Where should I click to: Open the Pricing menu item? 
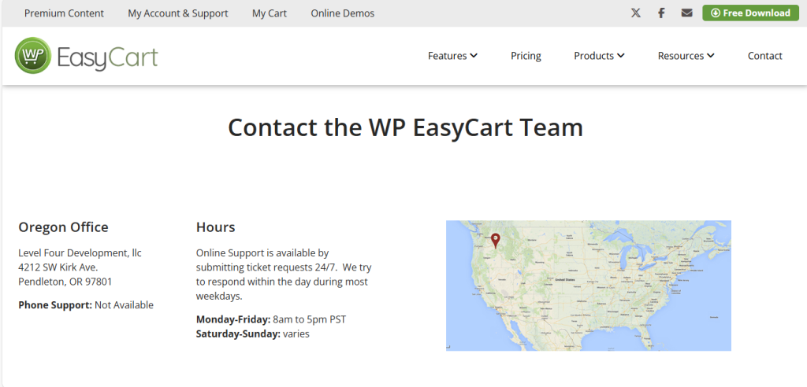tap(526, 56)
